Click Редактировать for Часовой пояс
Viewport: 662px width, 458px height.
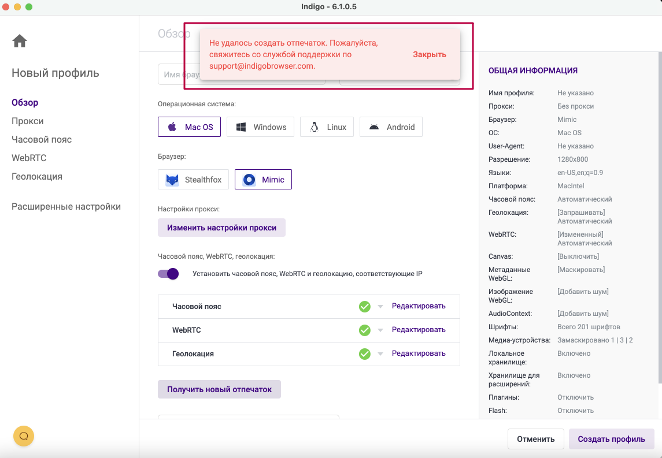419,306
